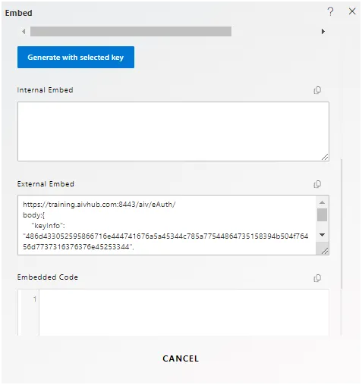Click the CANCEL button
Image resolution: width=362 pixels, height=385 pixels.
(181, 358)
